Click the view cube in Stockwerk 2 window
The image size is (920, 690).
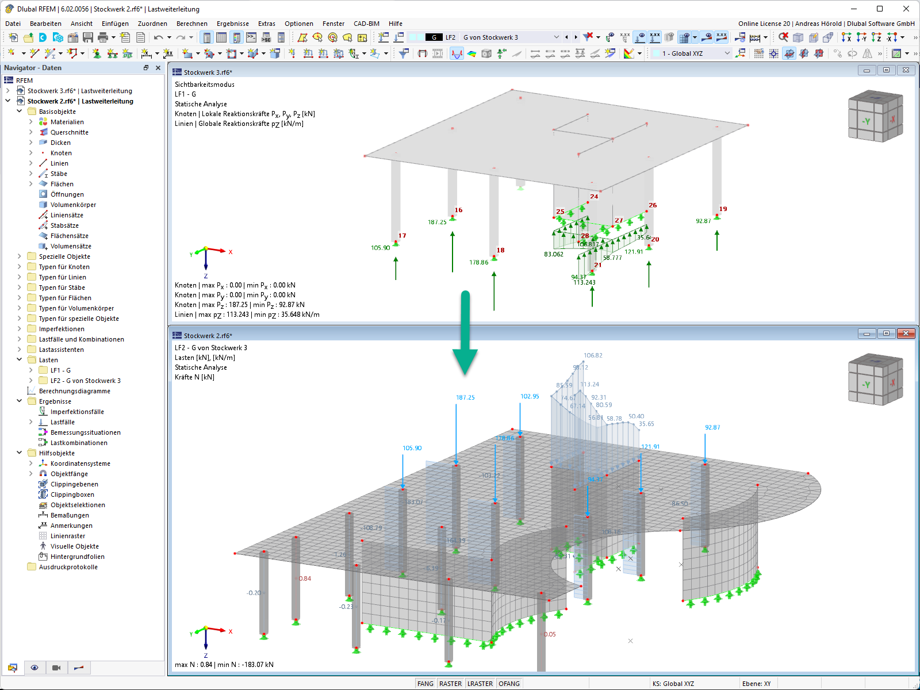(876, 379)
